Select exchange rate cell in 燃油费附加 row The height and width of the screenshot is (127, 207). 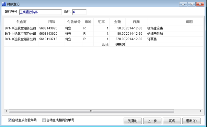pos(101,34)
